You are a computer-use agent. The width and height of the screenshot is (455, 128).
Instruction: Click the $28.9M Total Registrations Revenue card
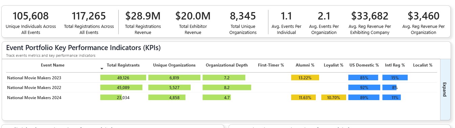click(143, 23)
